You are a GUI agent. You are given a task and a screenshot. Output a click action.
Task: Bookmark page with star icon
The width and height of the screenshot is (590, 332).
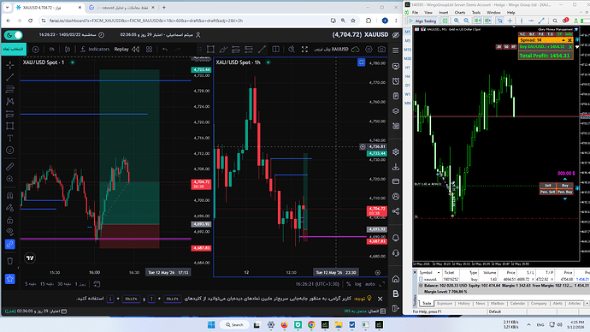tap(353, 21)
